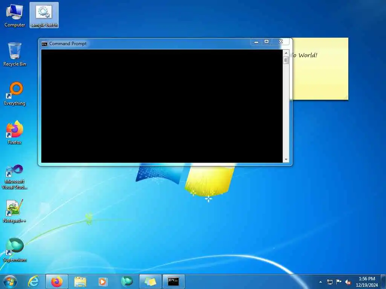Viewport: 386px width, 289px height.
Task: Select the Notepad++ desktop shortcut
Action: pos(15,211)
